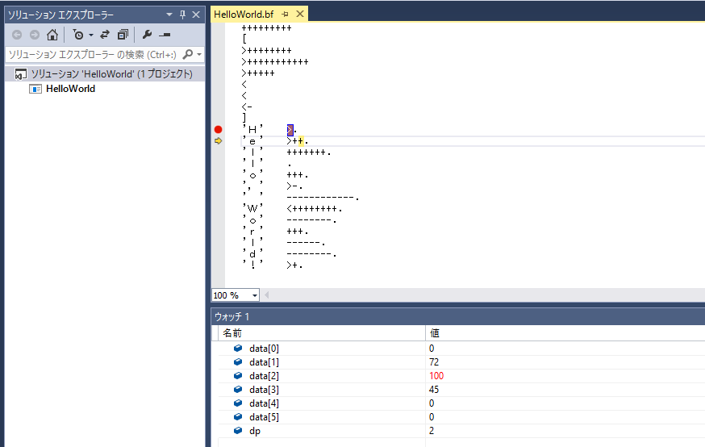Click the red breakpoint marker
The image size is (705, 447).
(218, 130)
